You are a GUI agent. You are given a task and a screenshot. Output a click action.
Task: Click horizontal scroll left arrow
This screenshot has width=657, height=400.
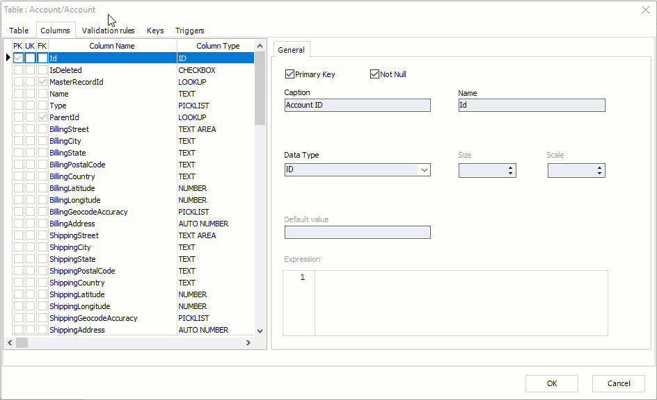pyautogui.click(x=10, y=343)
